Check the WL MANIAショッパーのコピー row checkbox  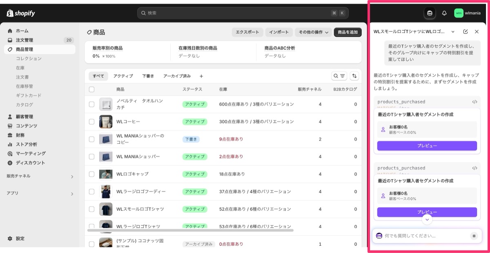(x=91, y=139)
